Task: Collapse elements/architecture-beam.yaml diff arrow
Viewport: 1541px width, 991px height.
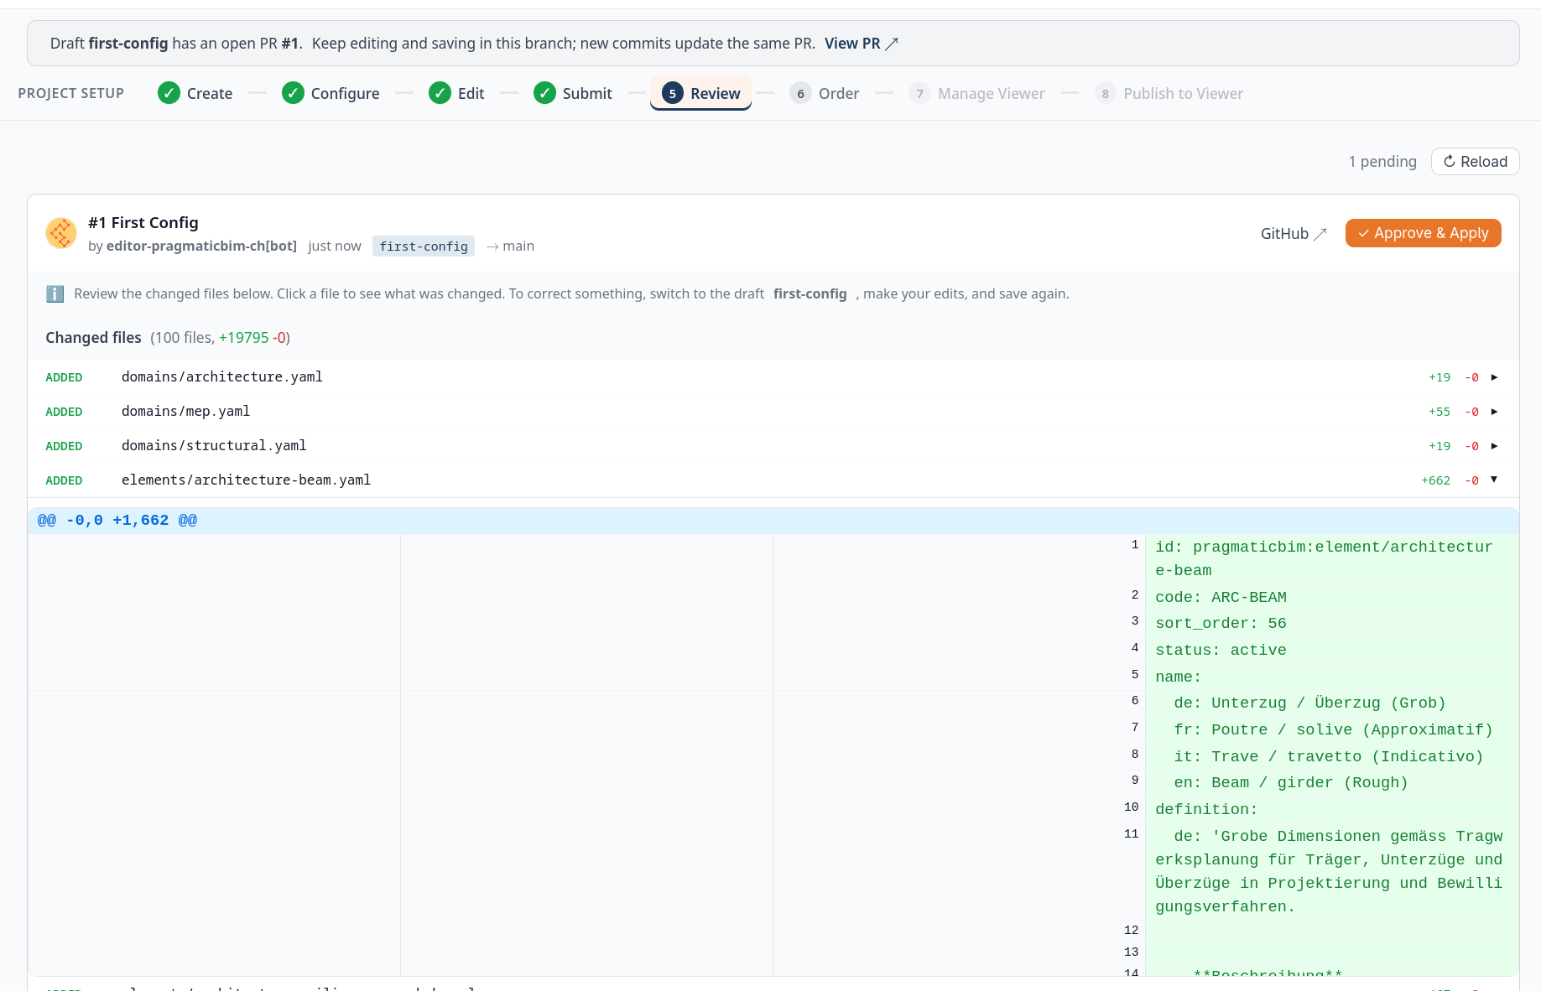Action: (x=1494, y=480)
